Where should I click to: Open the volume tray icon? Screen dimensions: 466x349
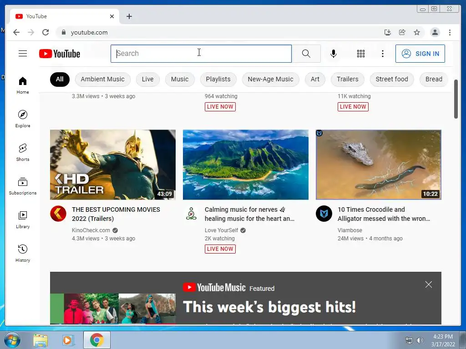420,341
